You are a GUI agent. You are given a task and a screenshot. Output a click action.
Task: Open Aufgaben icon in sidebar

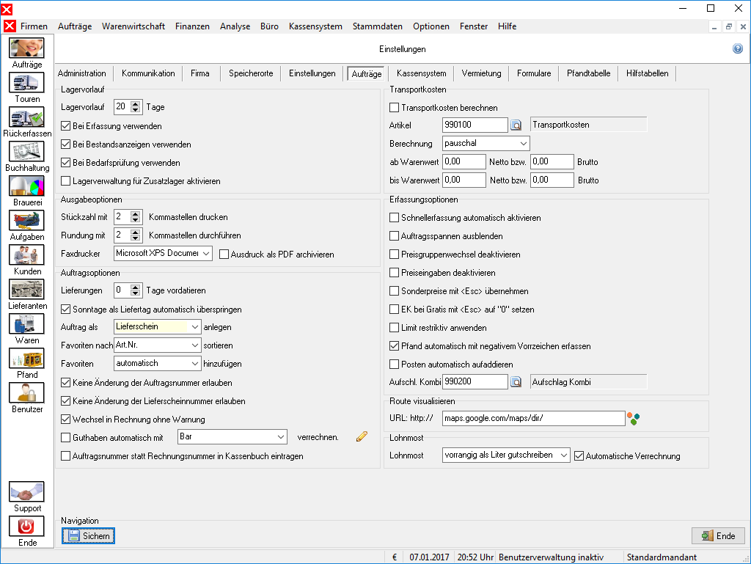[27, 220]
